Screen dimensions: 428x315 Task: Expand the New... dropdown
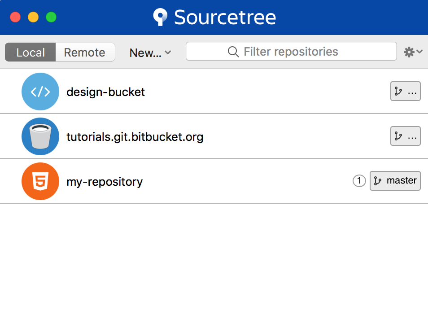click(x=150, y=52)
